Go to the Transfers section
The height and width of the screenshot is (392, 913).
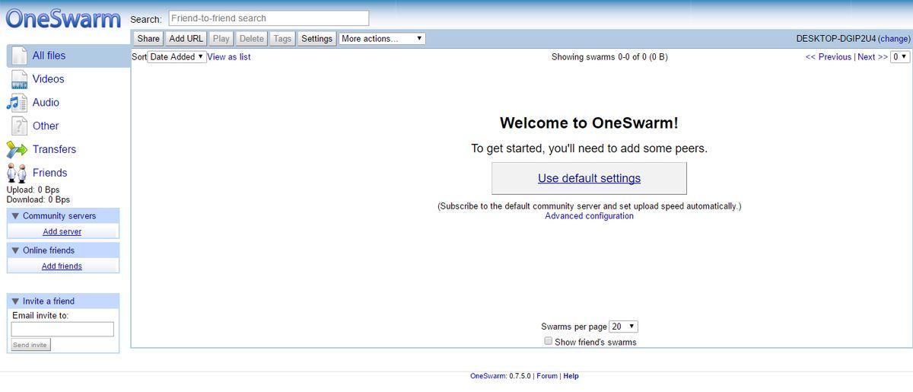pyautogui.click(x=54, y=149)
